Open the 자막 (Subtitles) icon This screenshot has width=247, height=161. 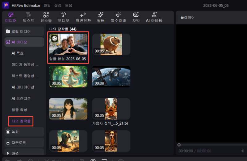click(136, 15)
